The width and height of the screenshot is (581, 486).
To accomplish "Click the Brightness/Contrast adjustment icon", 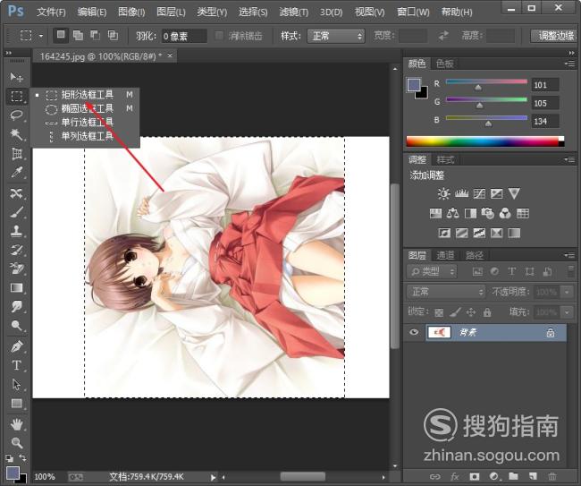I will pyautogui.click(x=443, y=193).
